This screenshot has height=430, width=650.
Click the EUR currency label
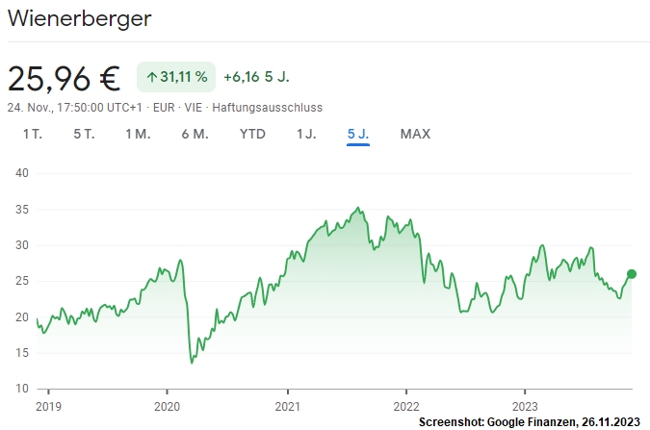click(164, 108)
